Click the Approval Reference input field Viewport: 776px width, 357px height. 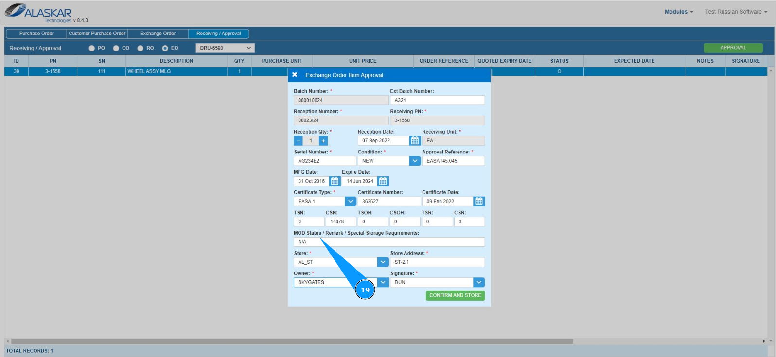click(453, 161)
